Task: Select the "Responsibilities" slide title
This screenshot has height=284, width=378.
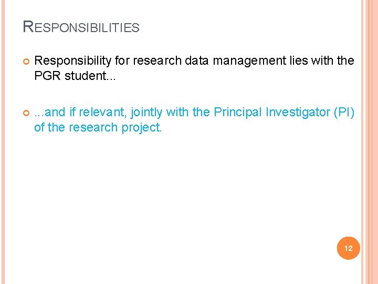Action: coord(81,27)
